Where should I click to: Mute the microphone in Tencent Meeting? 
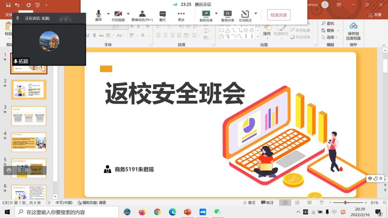click(99, 15)
